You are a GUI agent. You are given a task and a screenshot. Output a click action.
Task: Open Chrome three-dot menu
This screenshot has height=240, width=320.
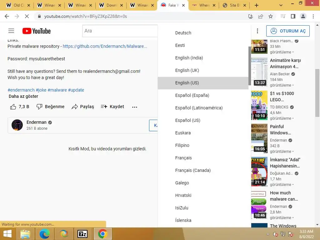point(313,16)
